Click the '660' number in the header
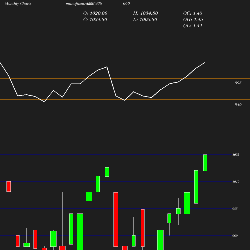Viewport: 250px width, 250px height. click(x=126, y=3)
